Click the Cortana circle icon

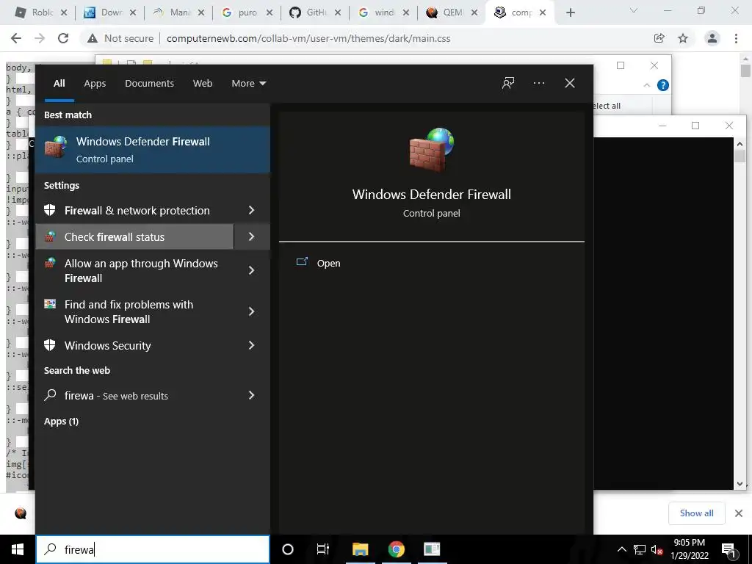click(x=288, y=549)
